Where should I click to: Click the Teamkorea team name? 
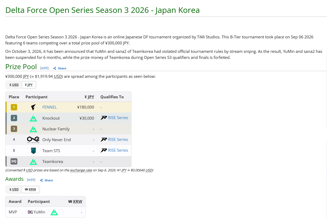(53, 162)
